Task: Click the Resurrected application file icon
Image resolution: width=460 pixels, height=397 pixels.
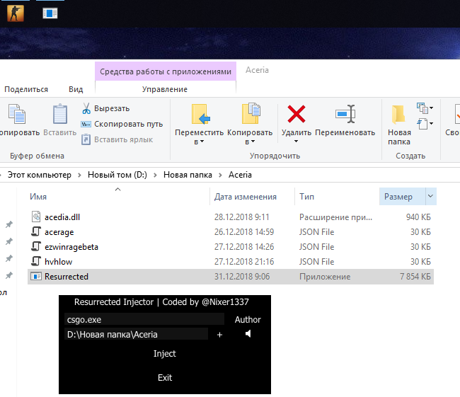Action: tap(36, 277)
